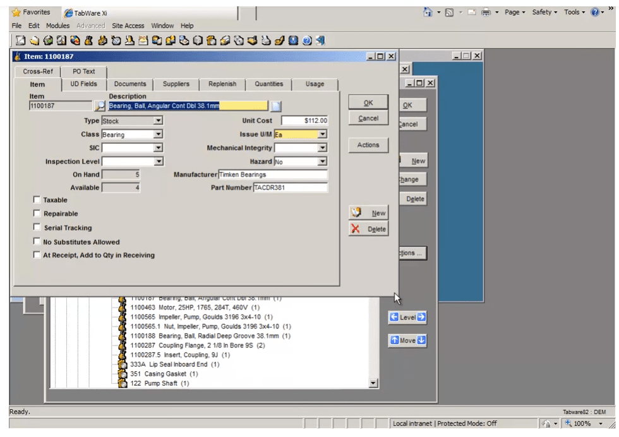This screenshot has width=619, height=437.
Task: Open the Modules menu
Action: tap(57, 26)
